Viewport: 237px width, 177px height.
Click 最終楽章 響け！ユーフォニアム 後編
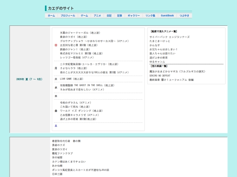point(172,80)
